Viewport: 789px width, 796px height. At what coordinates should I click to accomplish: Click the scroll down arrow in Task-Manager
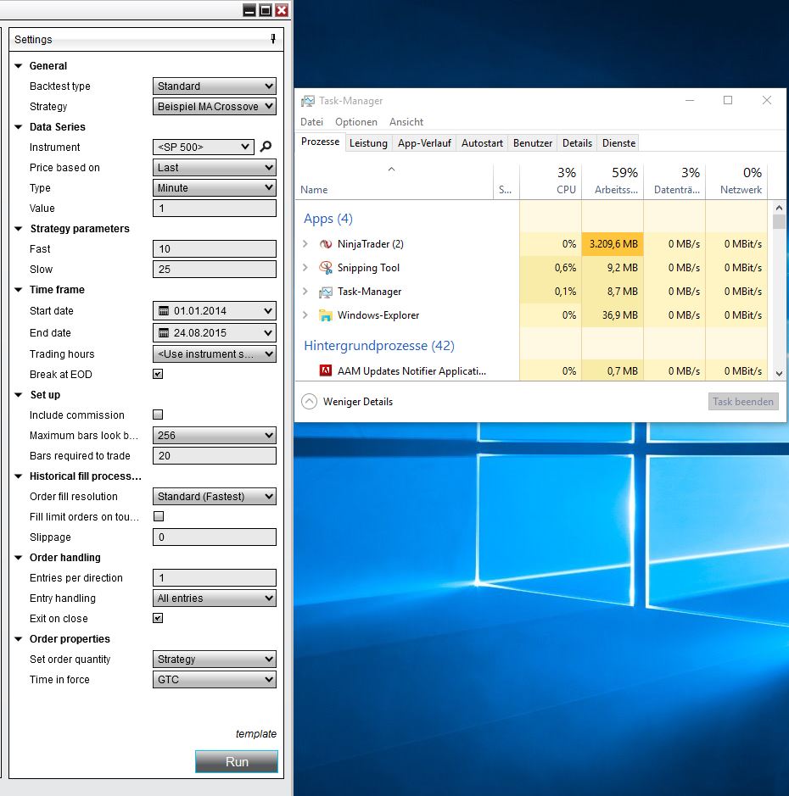(779, 374)
